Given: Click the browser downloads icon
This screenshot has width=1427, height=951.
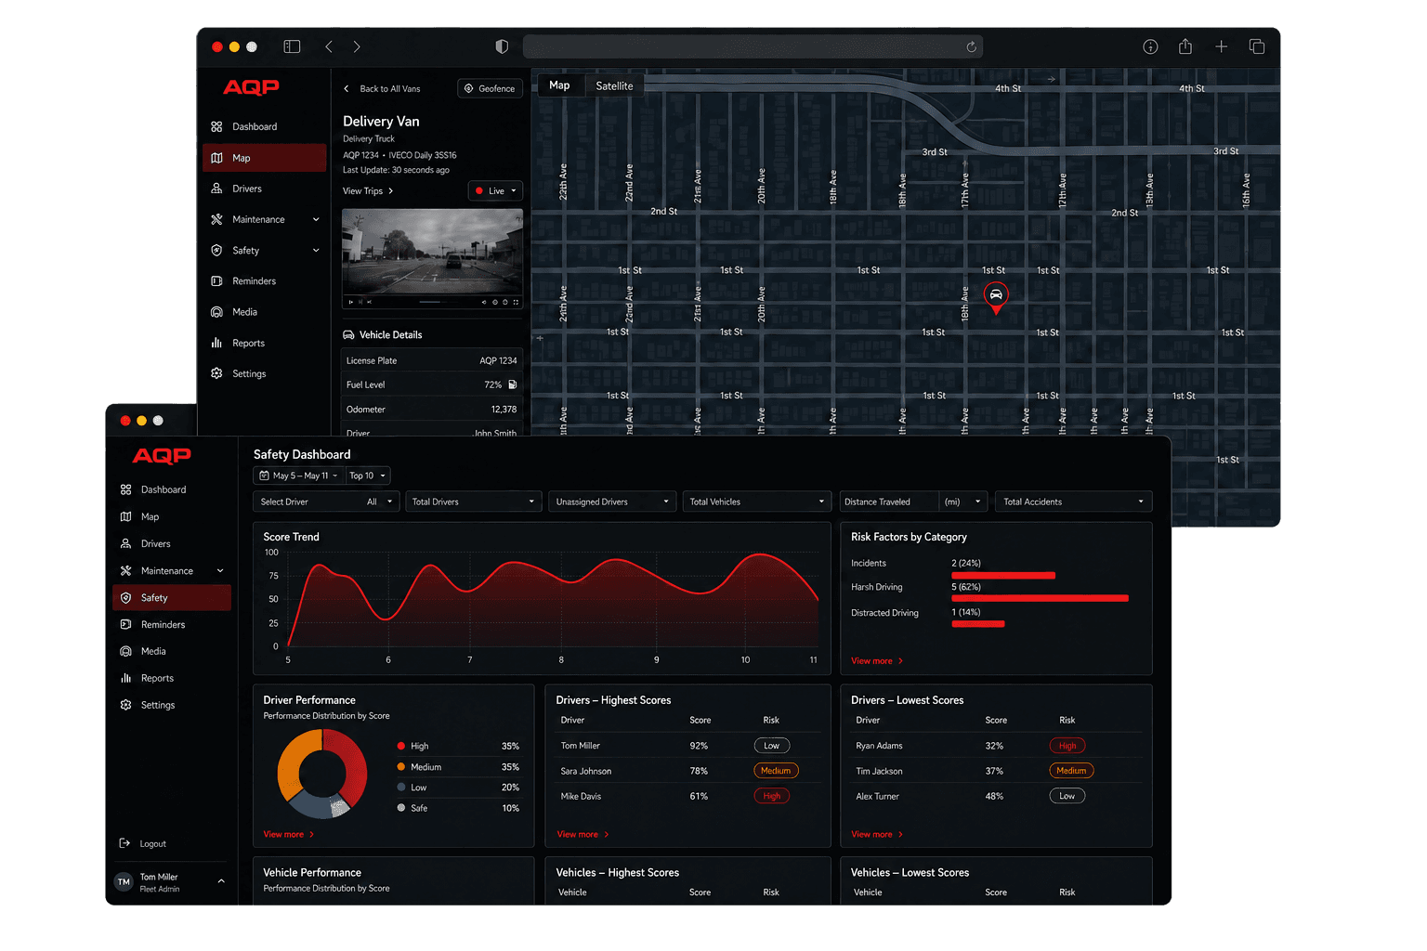Looking at the screenshot, I should click(x=1150, y=46).
